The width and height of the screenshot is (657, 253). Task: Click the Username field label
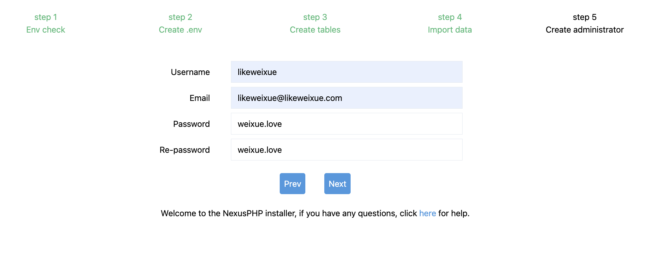[190, 72]
